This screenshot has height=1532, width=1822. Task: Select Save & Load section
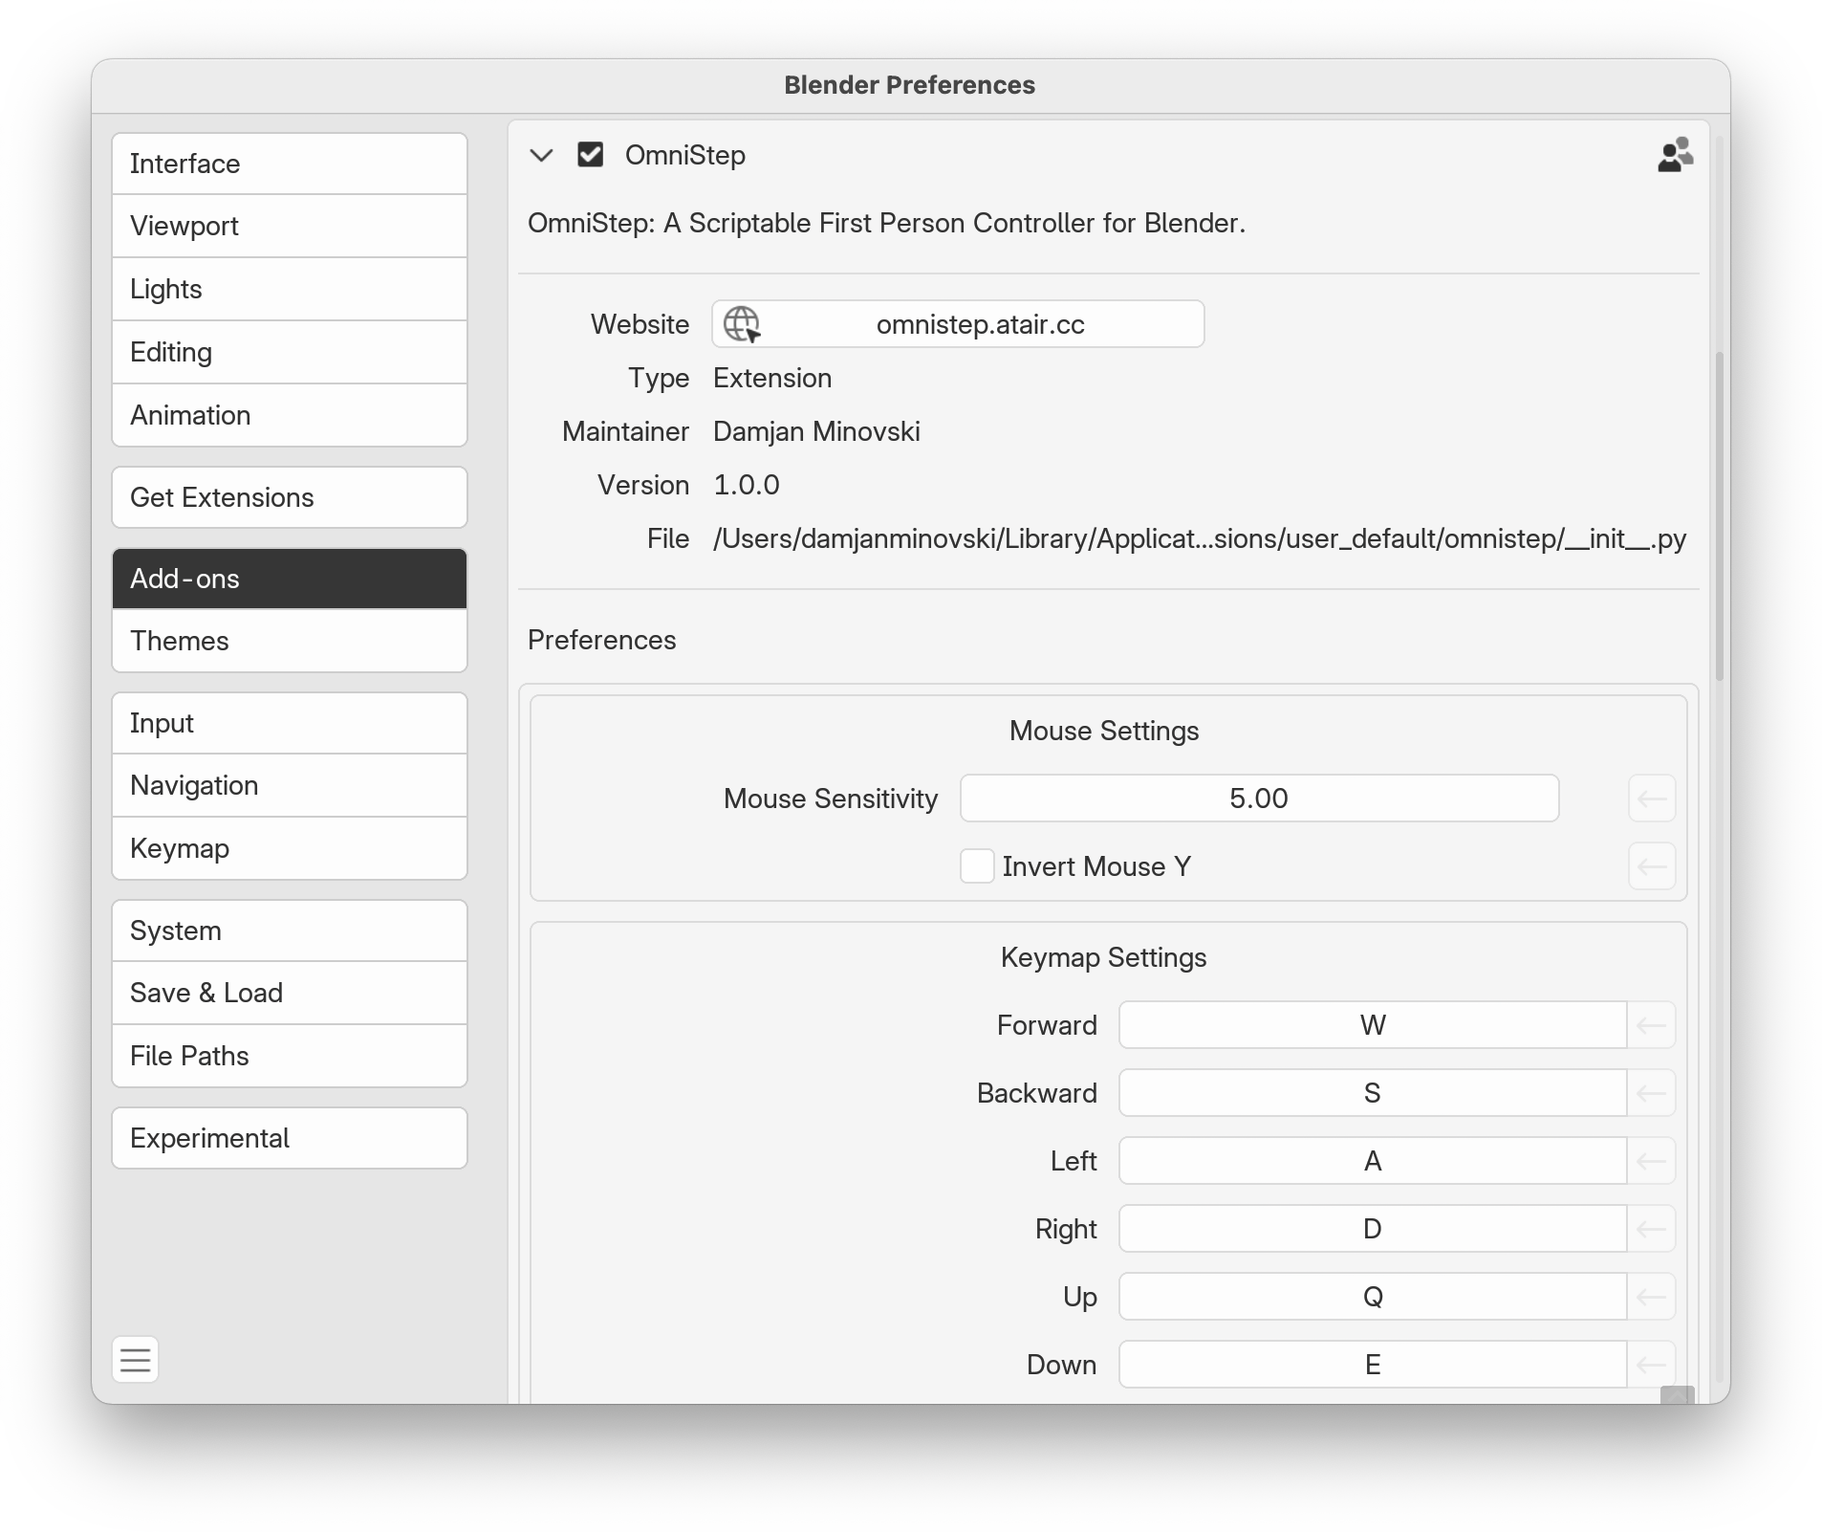pyautogui.click(x=290, y=993)
